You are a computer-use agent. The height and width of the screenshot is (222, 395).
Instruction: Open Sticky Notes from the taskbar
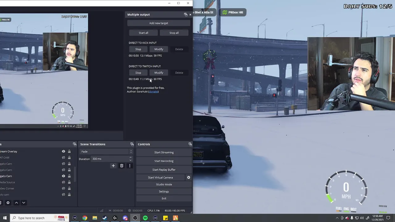coord(165,218)
